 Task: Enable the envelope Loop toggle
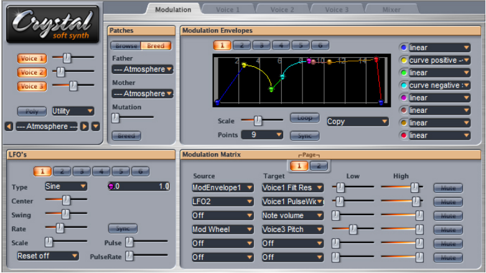[x=304, y=118]
